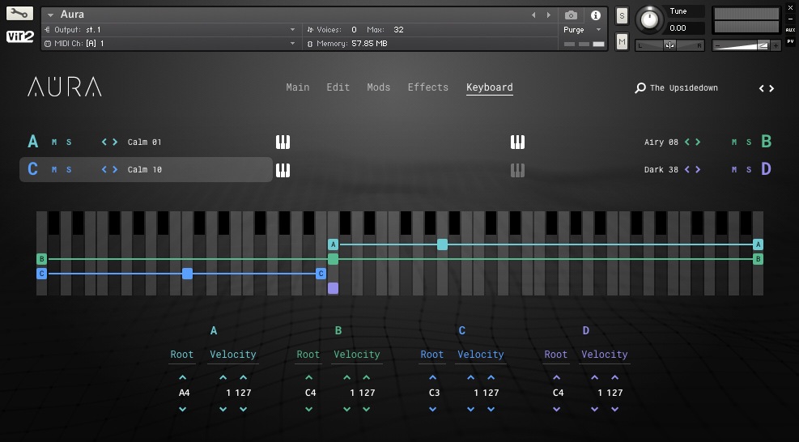Viewport: 799px width, 442px height.
Task: Switch to the Effects tab
Action: pyautogui.click(x=427, y=87)
